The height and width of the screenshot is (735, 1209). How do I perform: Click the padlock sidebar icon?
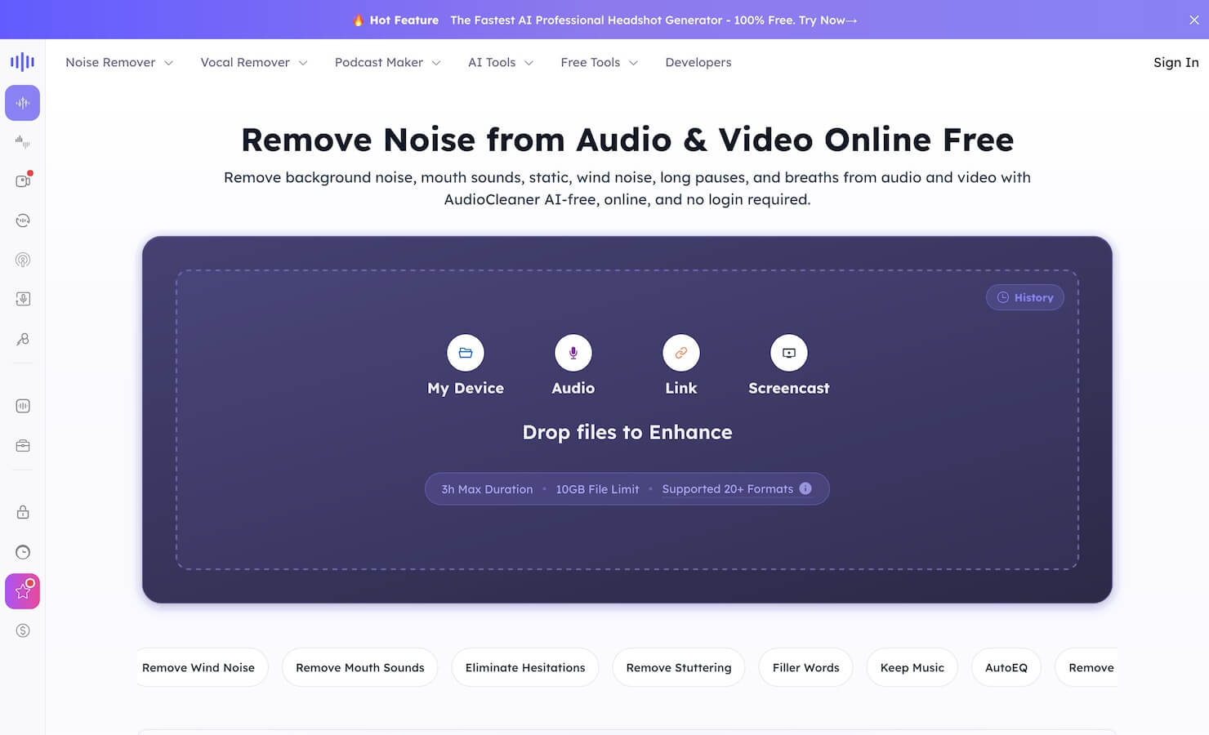22,512
